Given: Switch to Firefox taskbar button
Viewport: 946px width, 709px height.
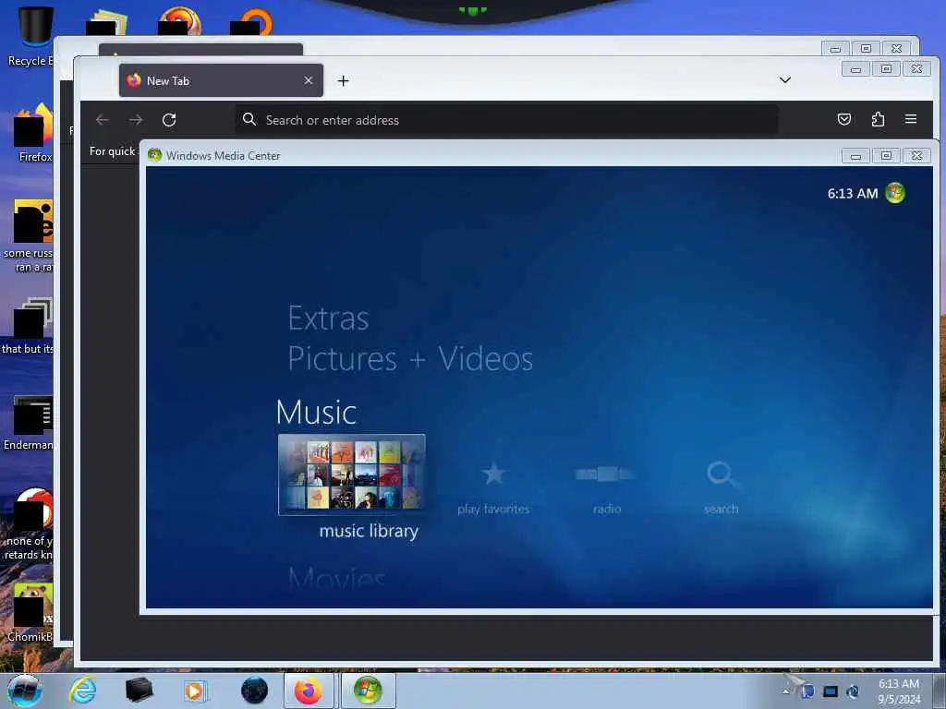Looking at the screenshot, I should [309, 691].
